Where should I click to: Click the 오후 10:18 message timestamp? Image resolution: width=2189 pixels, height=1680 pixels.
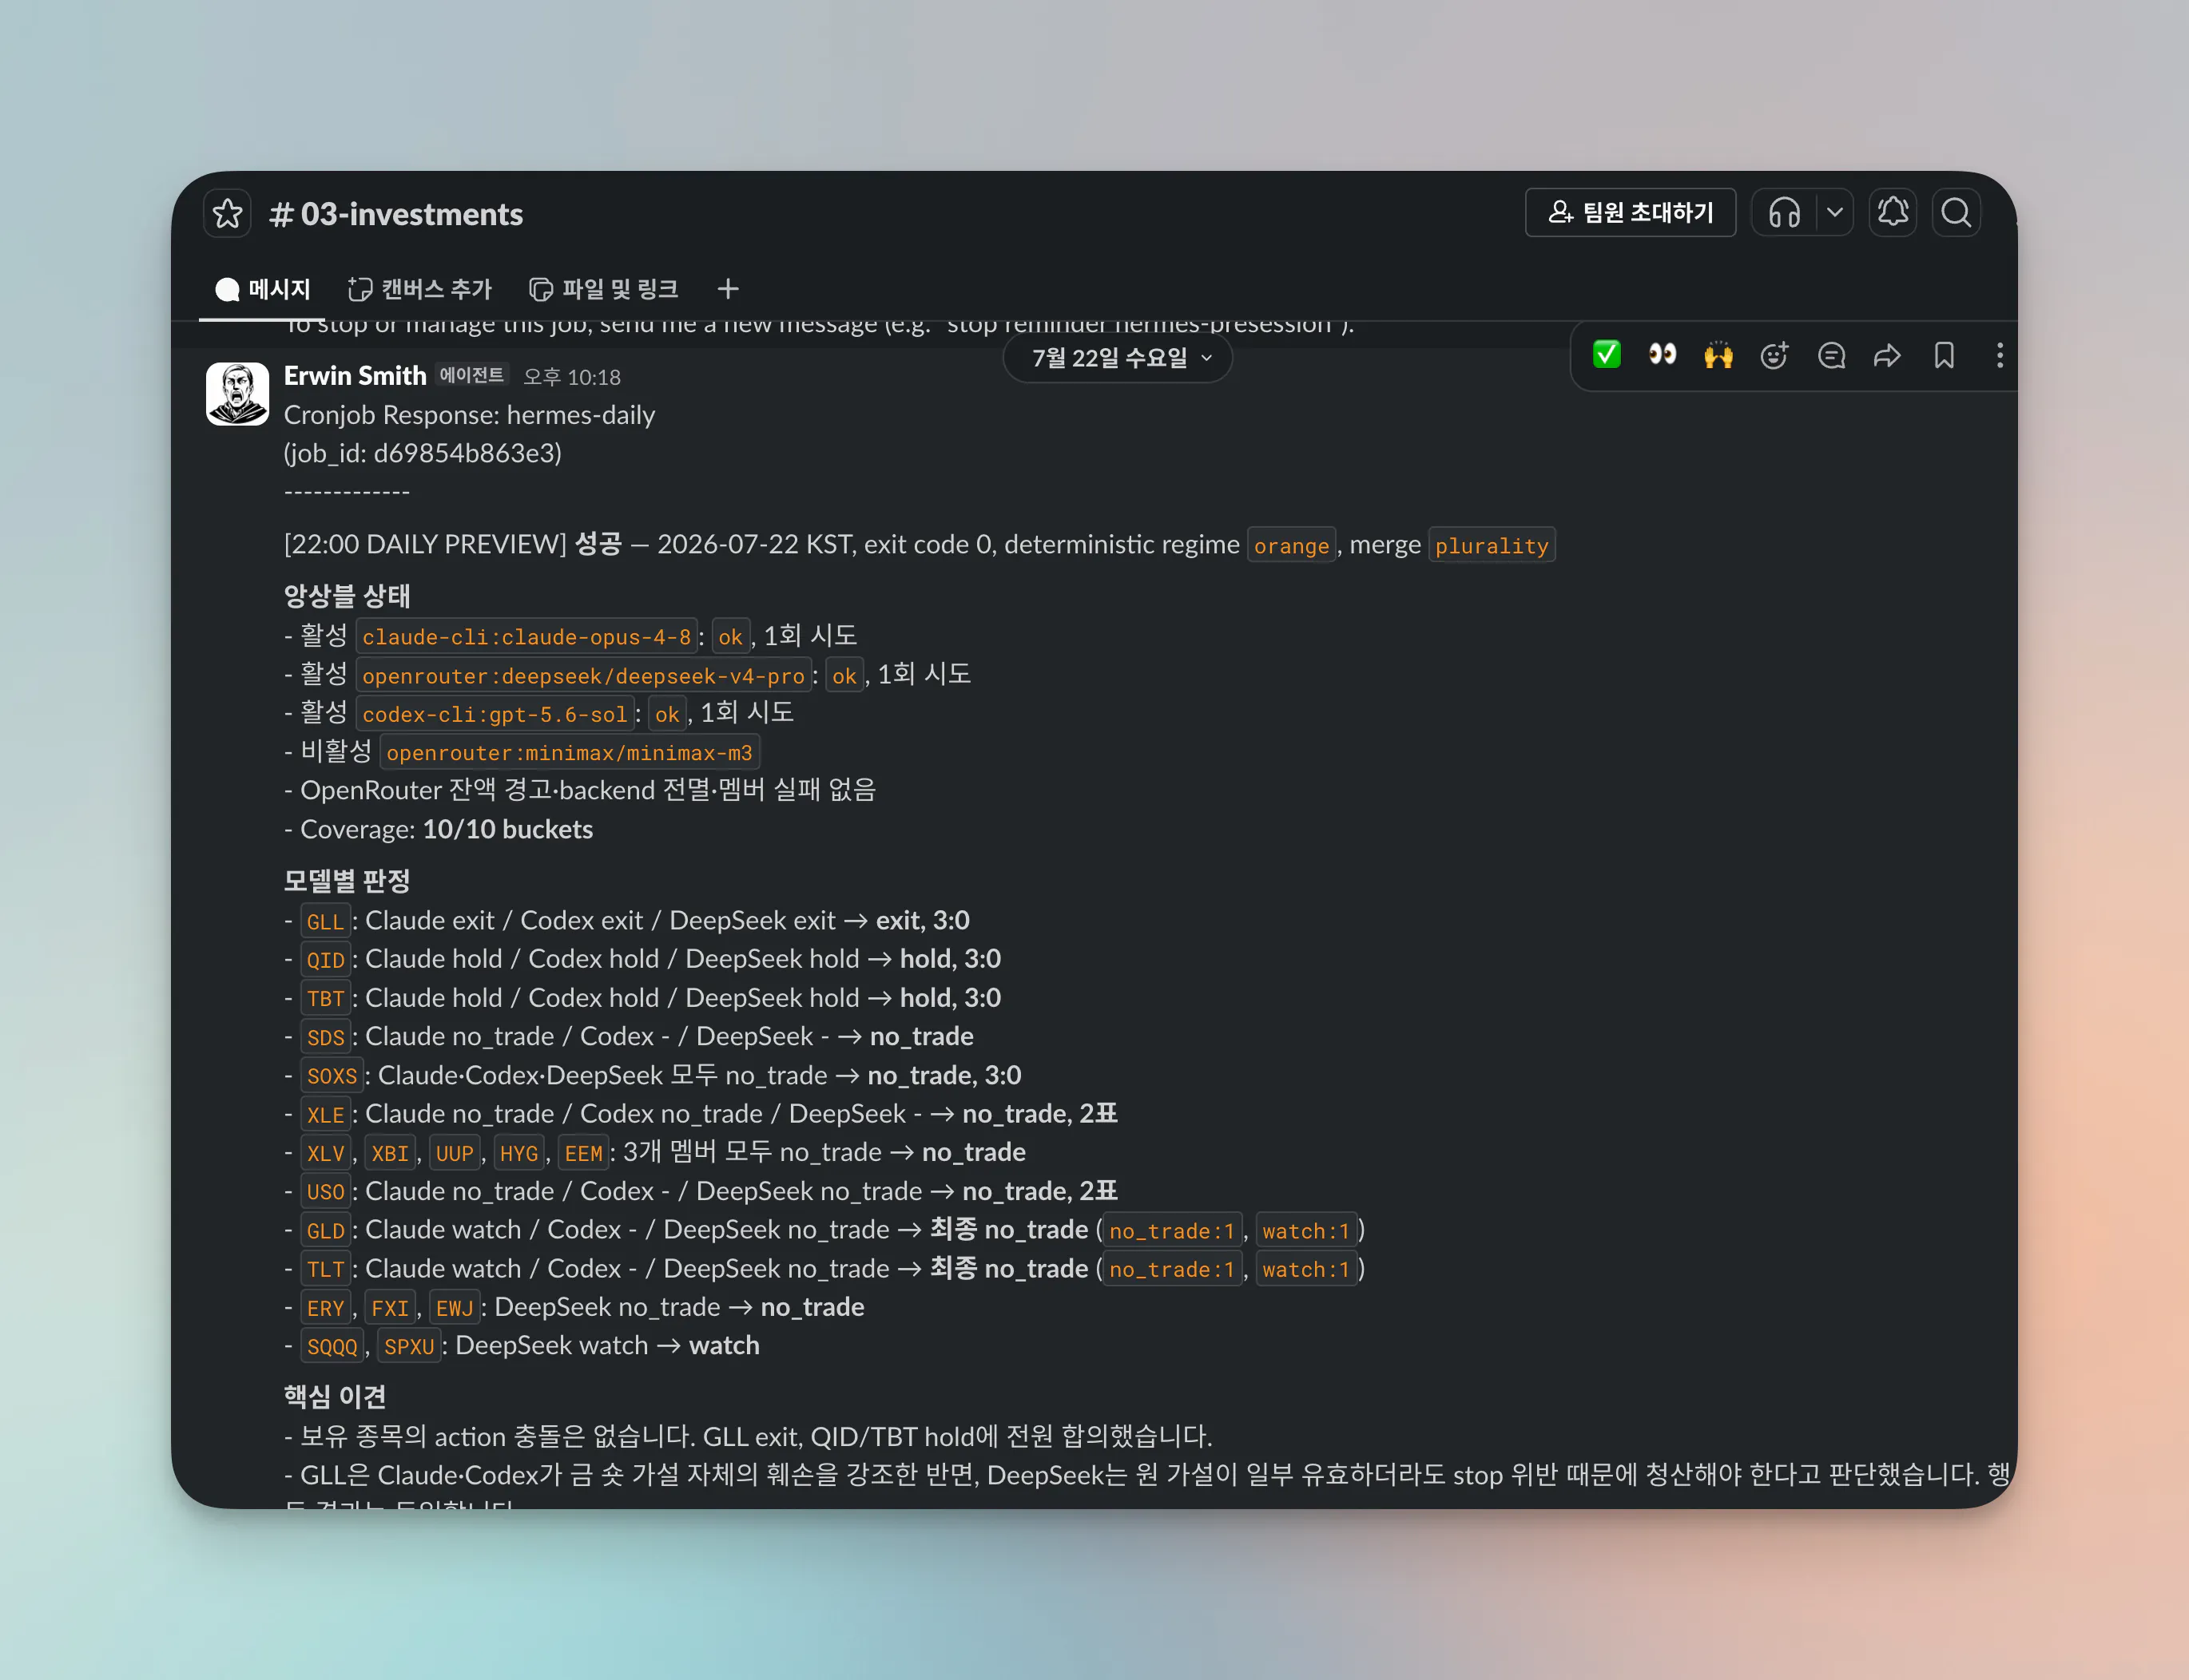pos(572,377)
